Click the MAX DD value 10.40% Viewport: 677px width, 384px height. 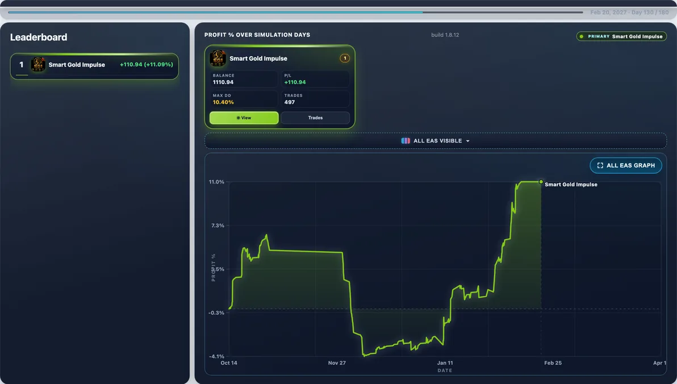point(223,102)
